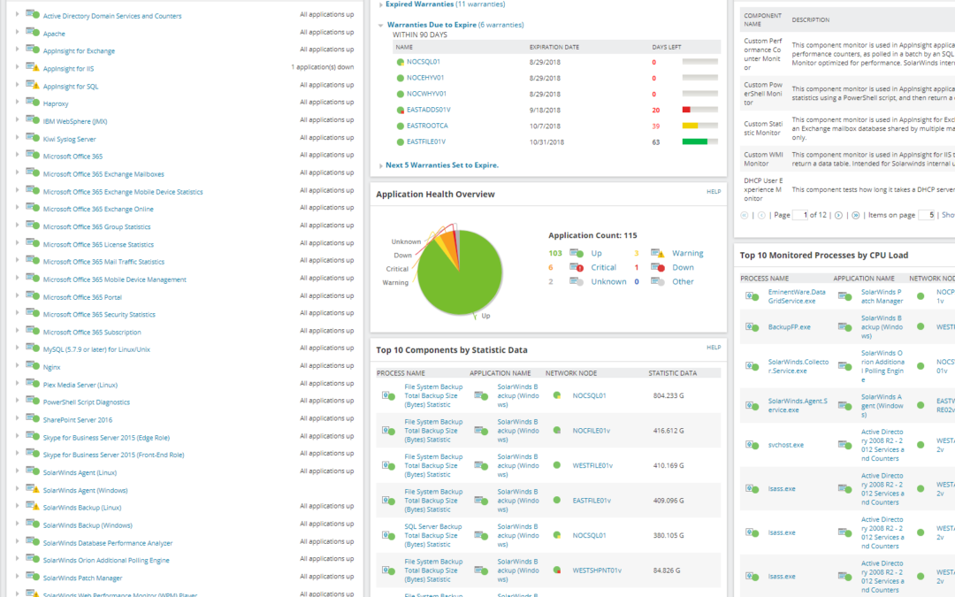
Task: Click the yellow days-left bar for EASTROOTCA
Action: (x=690, y=126)
